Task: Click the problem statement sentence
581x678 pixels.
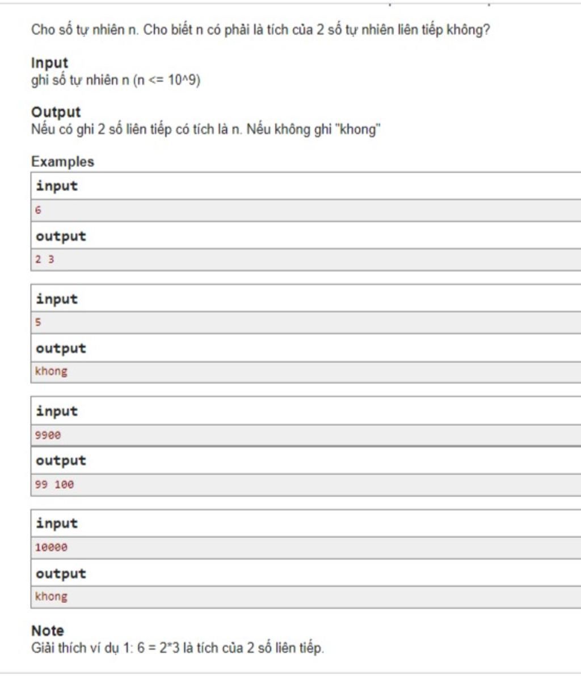Action: pos(260,30)
